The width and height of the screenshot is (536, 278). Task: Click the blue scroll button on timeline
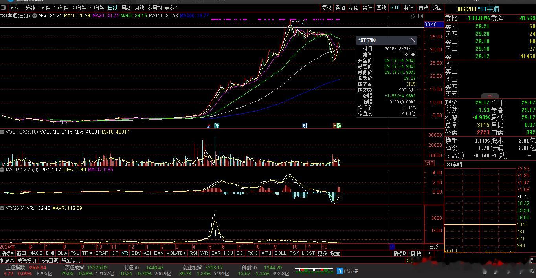click(x=392, y=247)
